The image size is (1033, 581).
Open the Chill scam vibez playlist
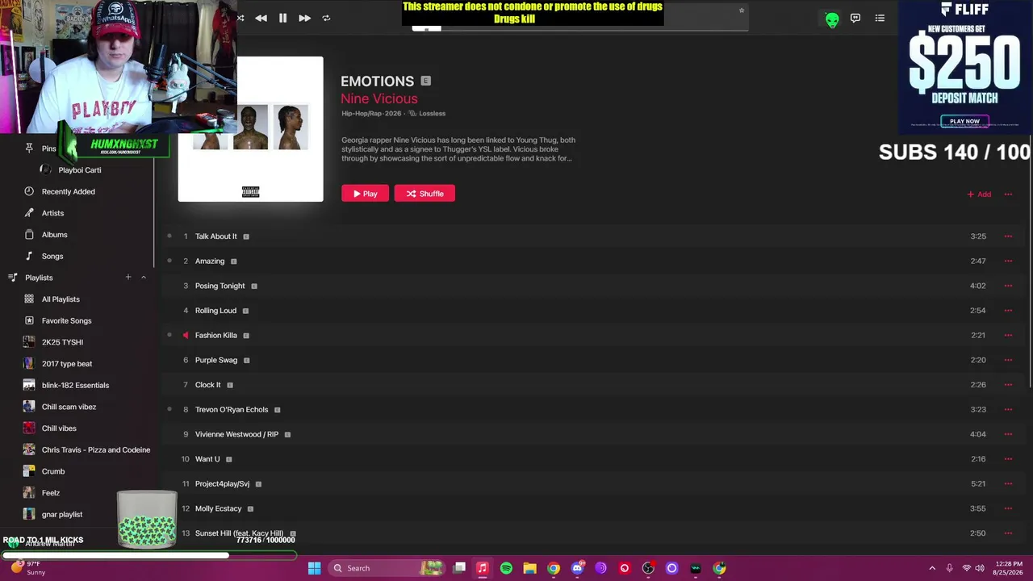69,407
